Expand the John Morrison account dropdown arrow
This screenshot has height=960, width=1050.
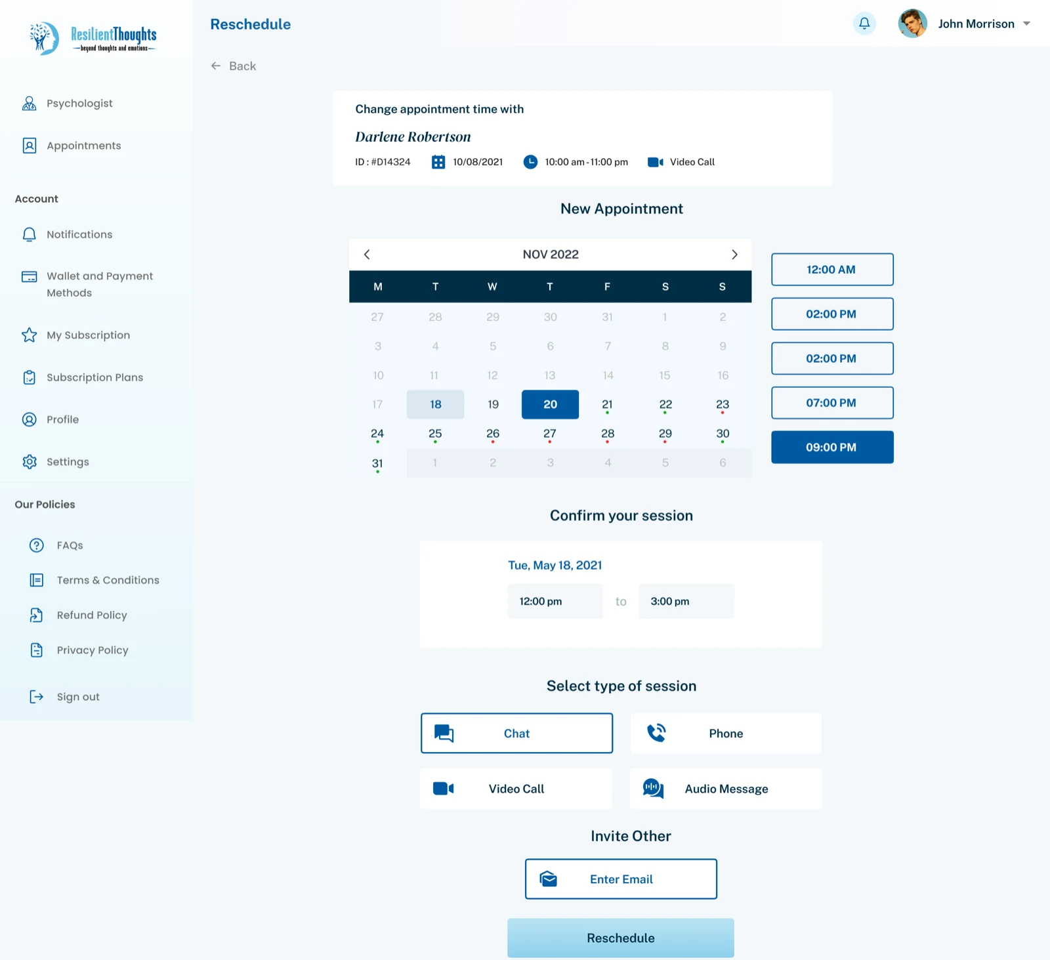tap(1026, 24)
